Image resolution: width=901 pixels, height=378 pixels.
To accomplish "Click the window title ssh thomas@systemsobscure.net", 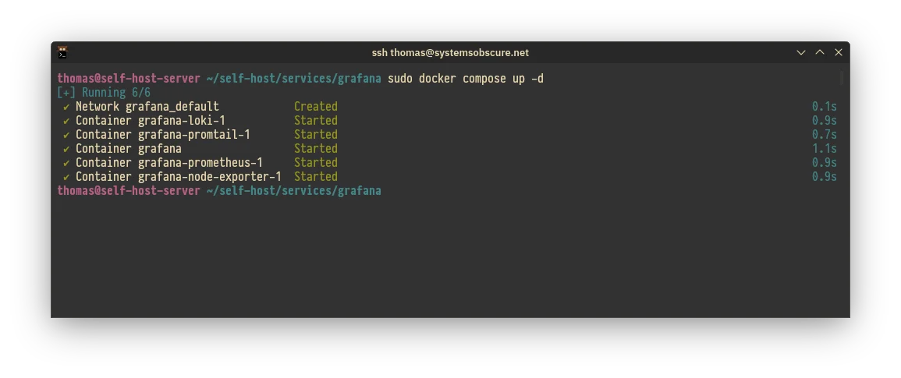I will point(450,53).
